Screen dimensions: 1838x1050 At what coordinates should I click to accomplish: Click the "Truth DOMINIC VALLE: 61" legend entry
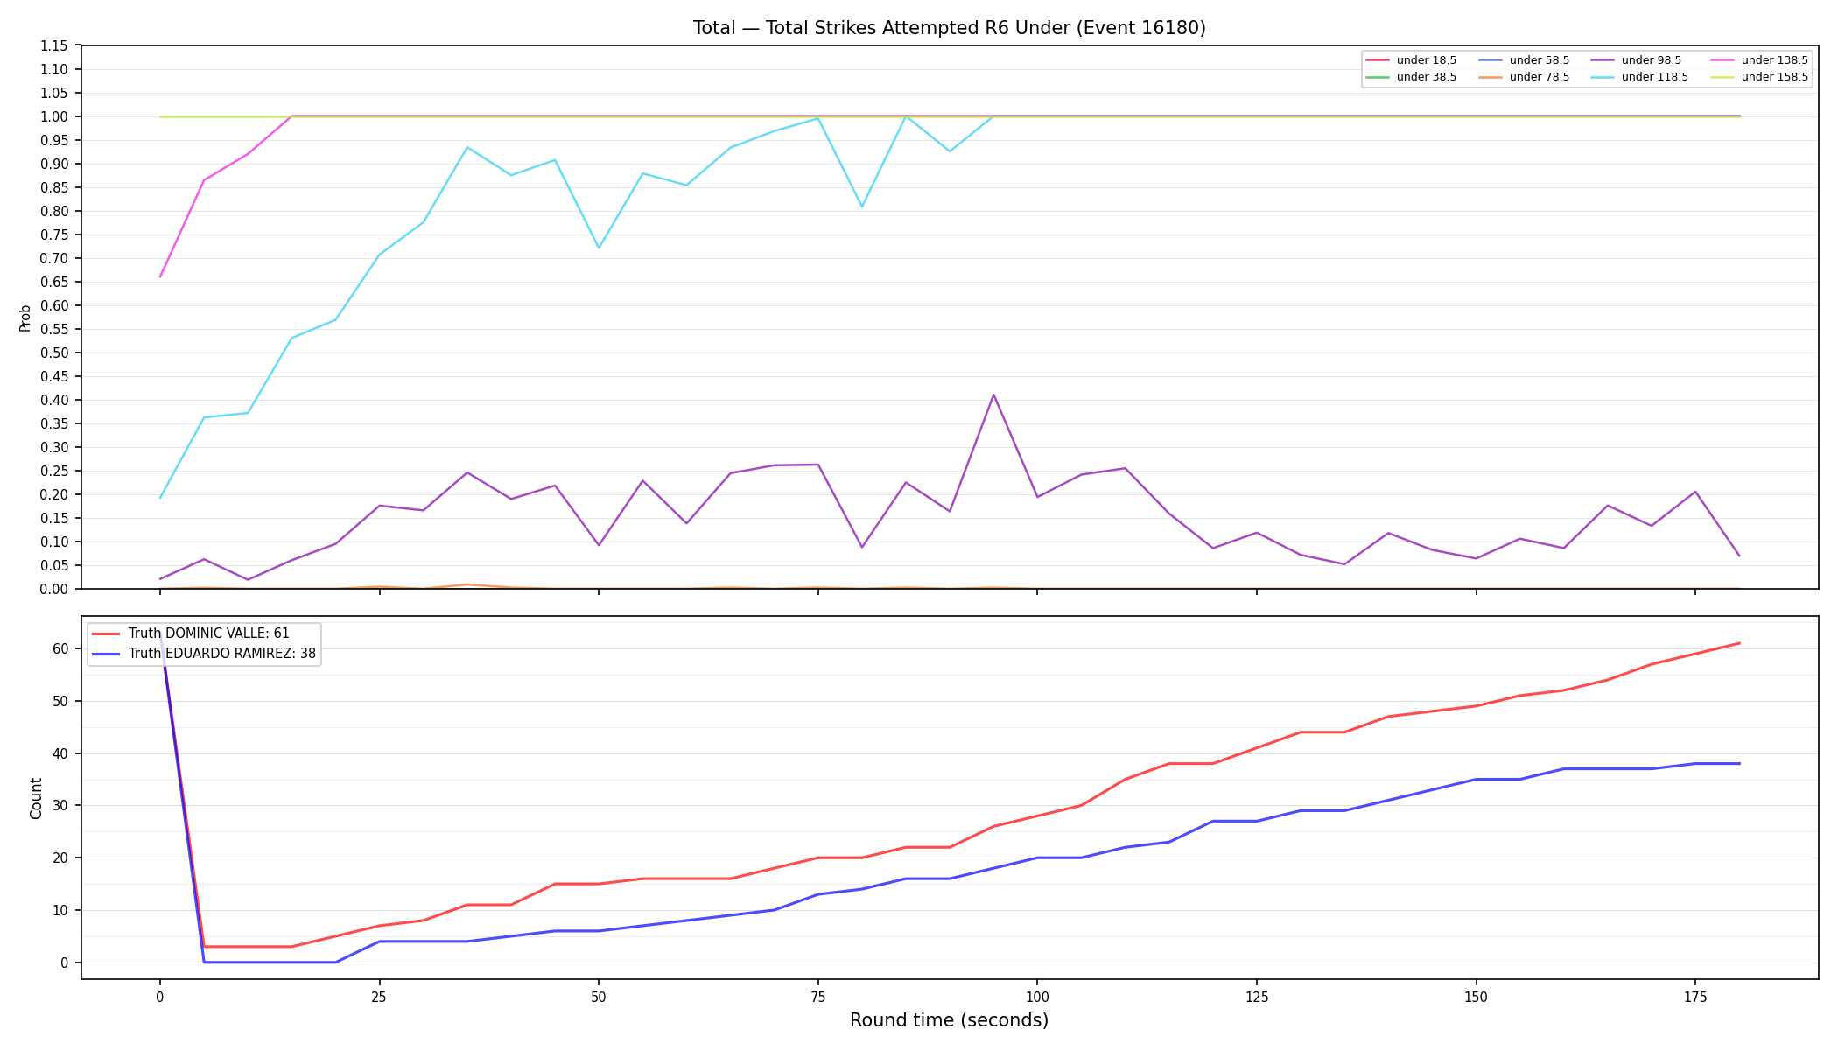[191, 633]
